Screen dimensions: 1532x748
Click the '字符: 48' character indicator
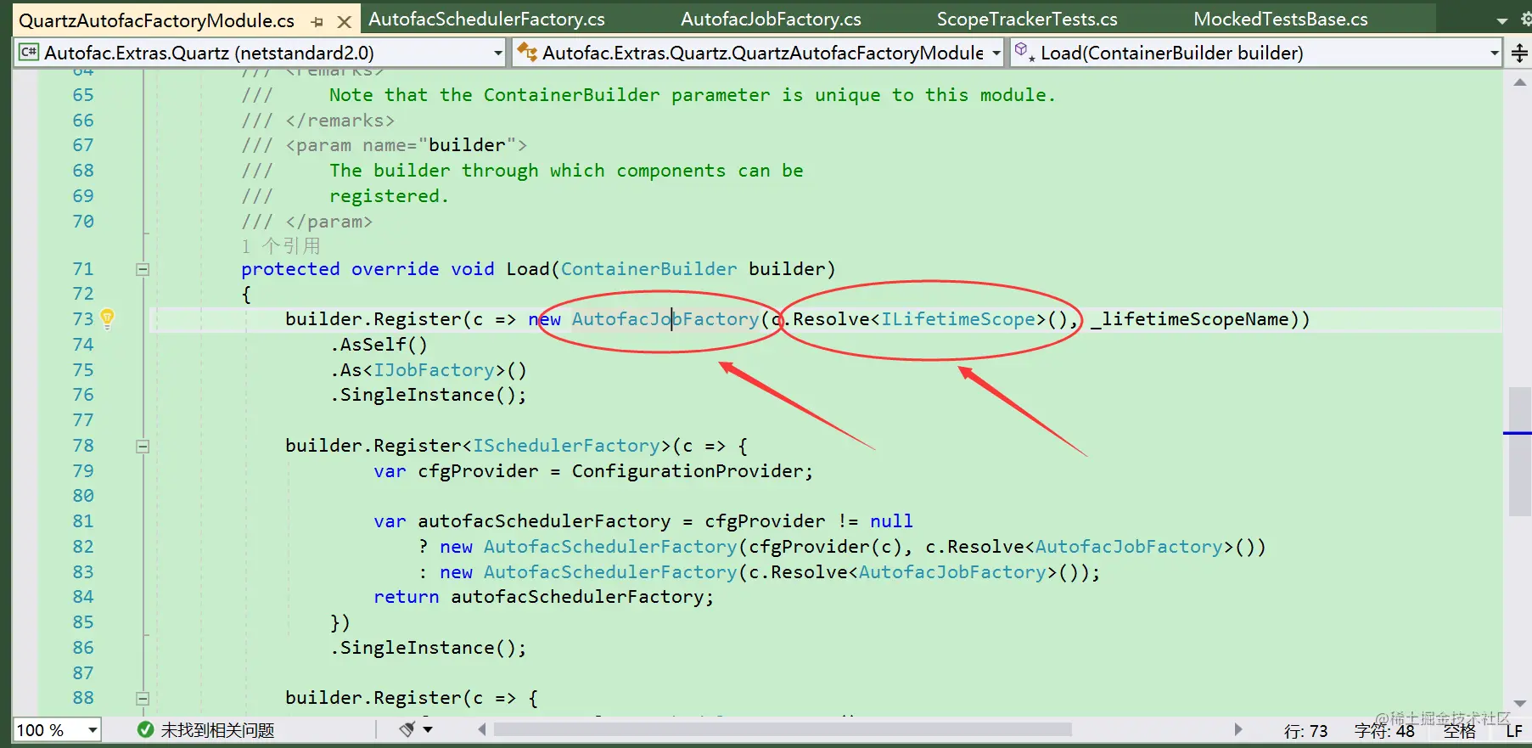click(x=1384, y=731)
